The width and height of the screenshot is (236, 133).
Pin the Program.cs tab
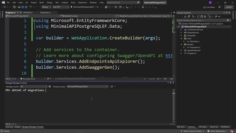pos(18,13)
